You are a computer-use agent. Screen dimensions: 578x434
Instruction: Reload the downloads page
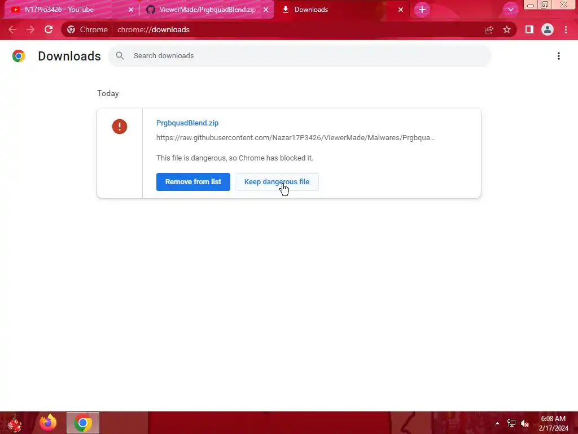point(49,29)
